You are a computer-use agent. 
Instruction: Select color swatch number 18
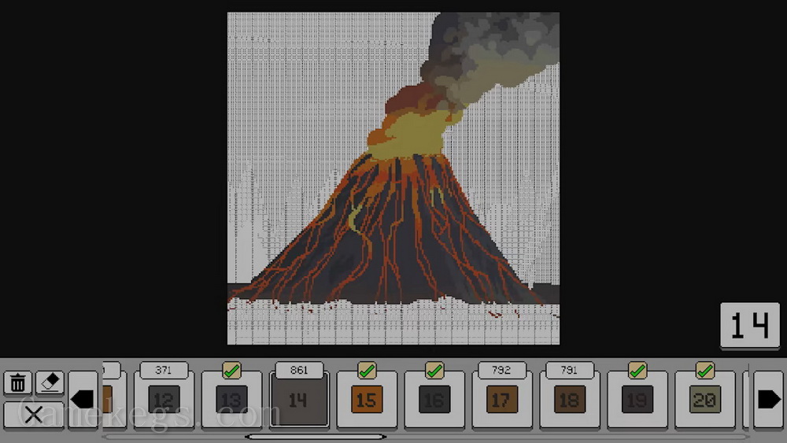(568, 400)
